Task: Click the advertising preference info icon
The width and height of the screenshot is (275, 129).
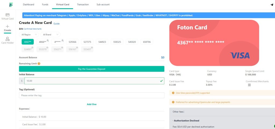Action: coord(173,102)
